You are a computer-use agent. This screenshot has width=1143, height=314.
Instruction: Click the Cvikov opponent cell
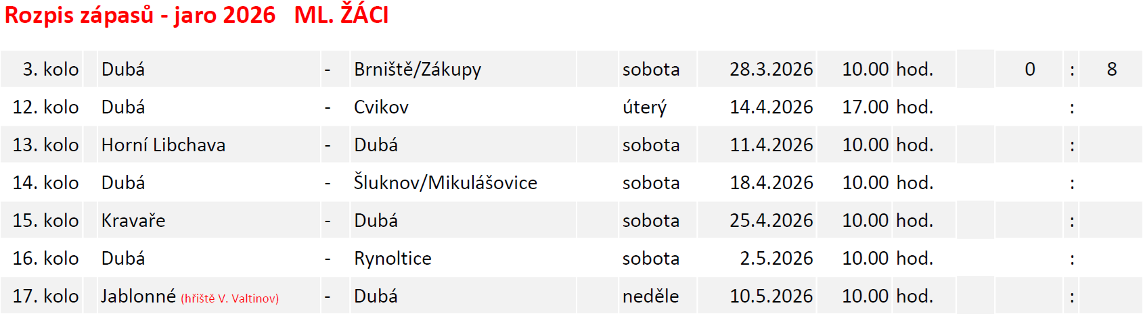tap(381, 107)
